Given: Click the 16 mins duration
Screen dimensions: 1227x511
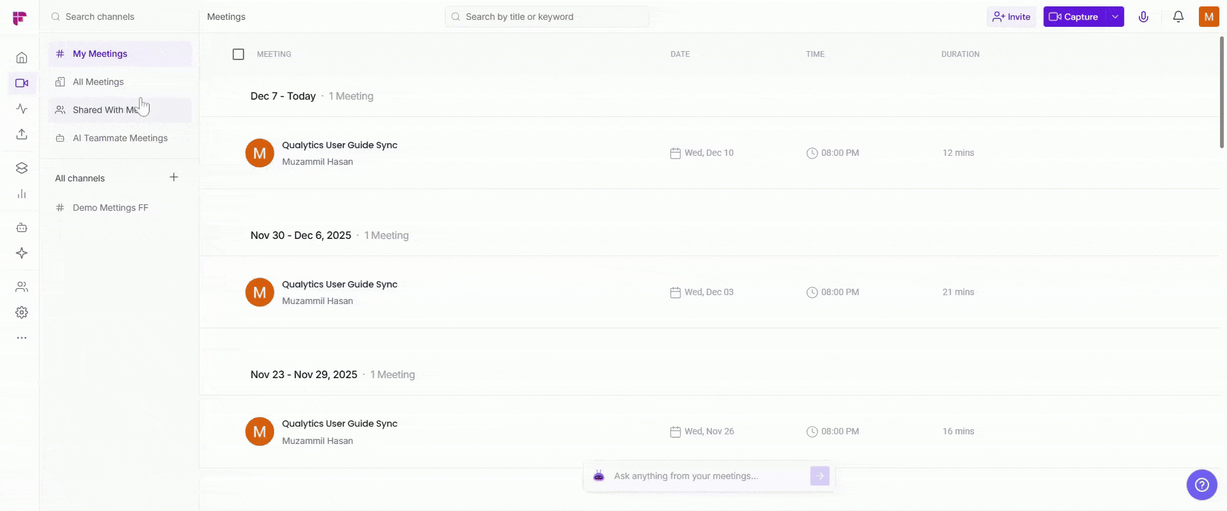Looking at the screenshot, I should point(958,431).
